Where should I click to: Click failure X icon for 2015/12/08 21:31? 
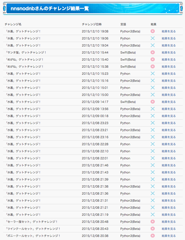tap(153, 200)
